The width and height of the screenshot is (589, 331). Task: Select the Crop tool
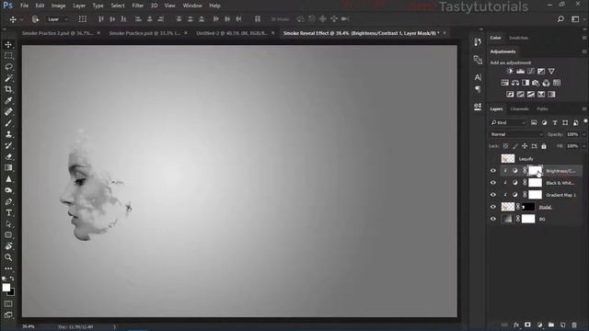pos(8,89)
